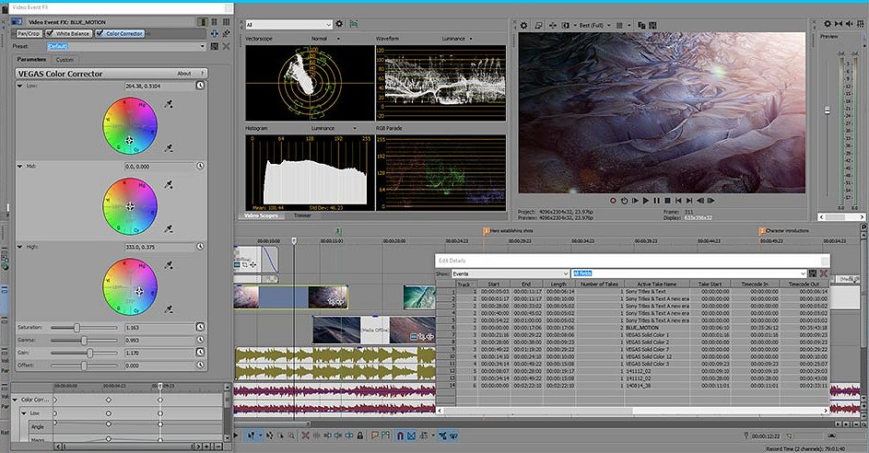Image resolution: width=869 pixels, height=453 pixels.
Task: Sort by Active Take Name column
Action: click(x=657, y=285)
